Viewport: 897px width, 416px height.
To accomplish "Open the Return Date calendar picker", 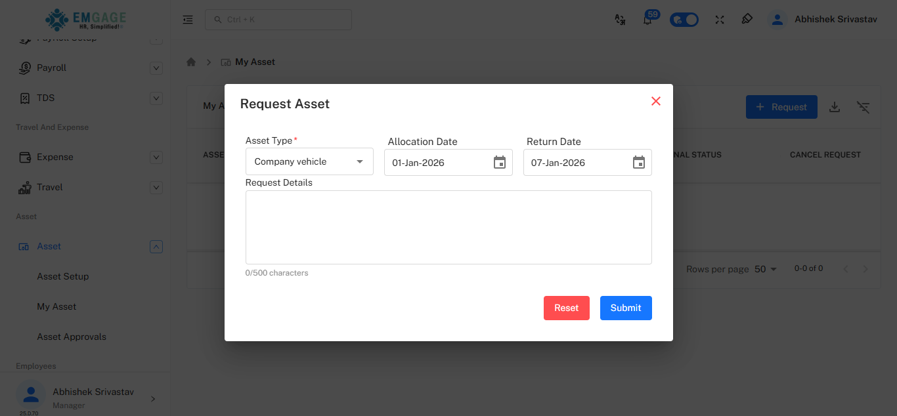I will tap(638, 162).
